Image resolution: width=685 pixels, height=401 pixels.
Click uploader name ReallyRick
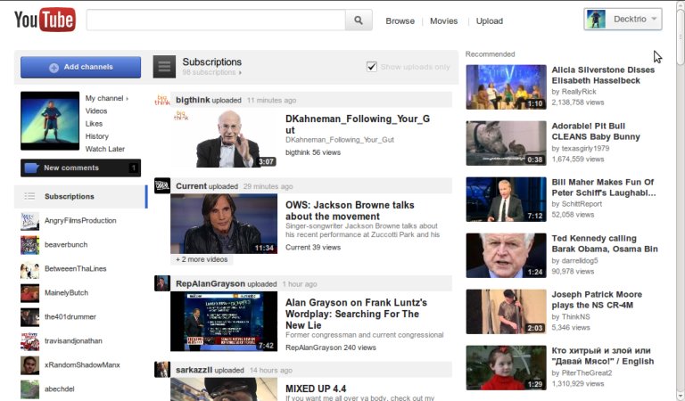579,92
